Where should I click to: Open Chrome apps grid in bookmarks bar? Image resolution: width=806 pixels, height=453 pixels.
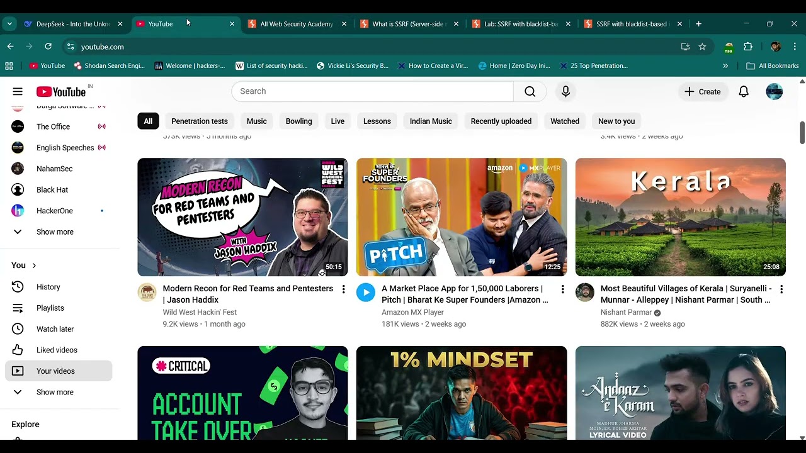(x=9, y=65)
